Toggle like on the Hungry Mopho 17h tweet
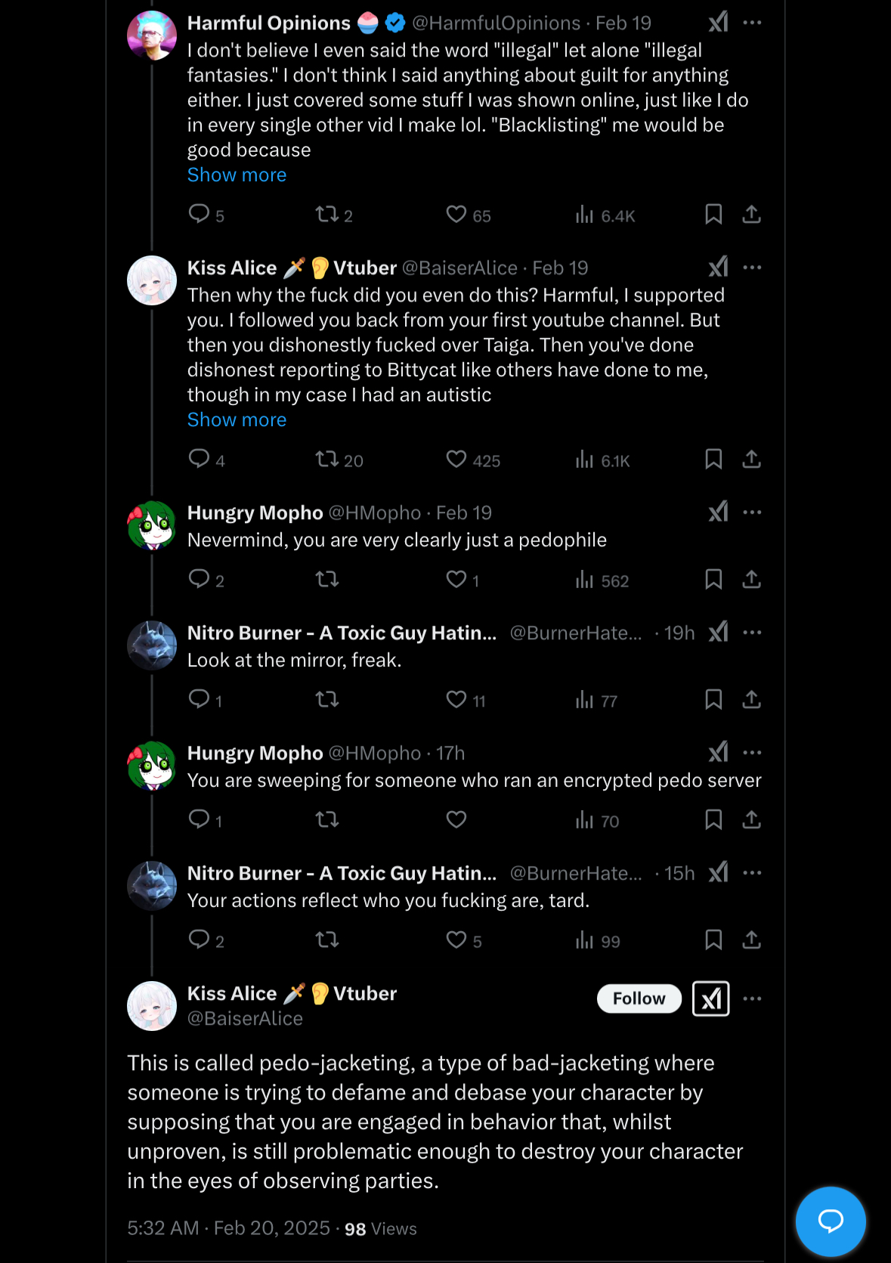891x1263 pixels. (456, 820)
